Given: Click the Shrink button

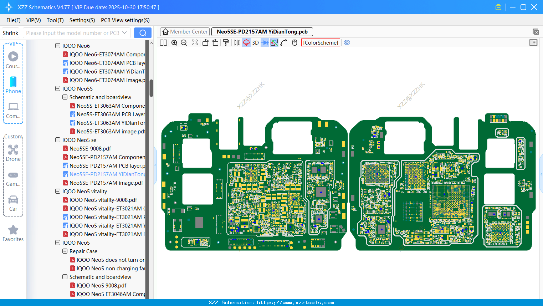Looking at the screenshot, I should 11,33.
